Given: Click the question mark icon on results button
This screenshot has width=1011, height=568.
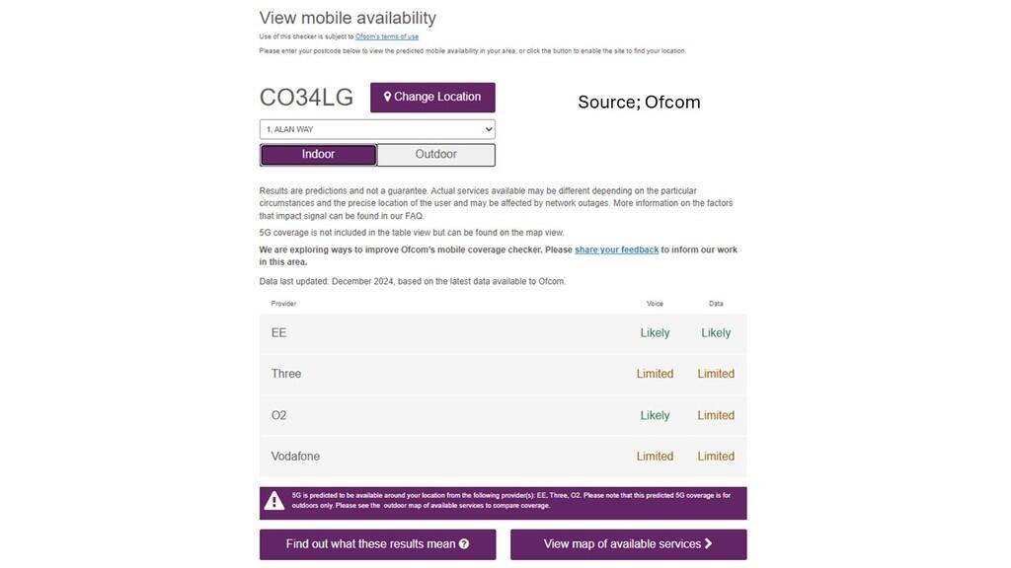Looking at the screenshot, I should 464,544.
